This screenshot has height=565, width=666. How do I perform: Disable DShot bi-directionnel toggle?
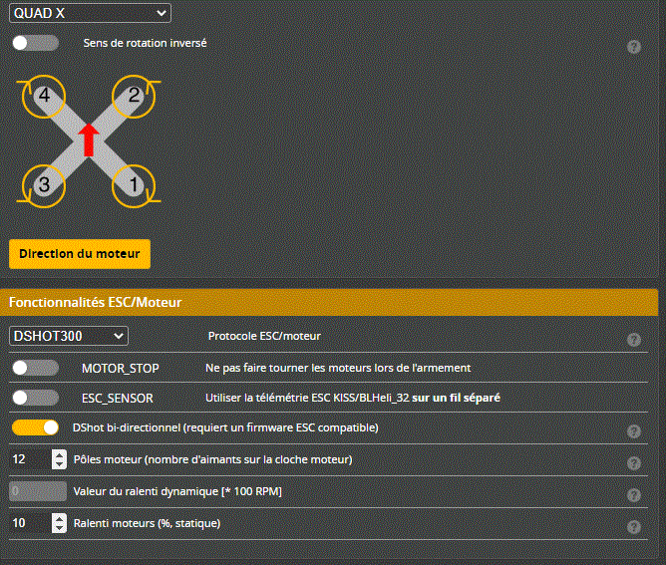click(35, 427)
